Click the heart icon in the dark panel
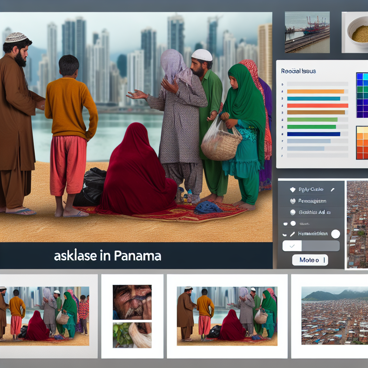The height and width of the screenshot is (368, 368). pos(292,201)
